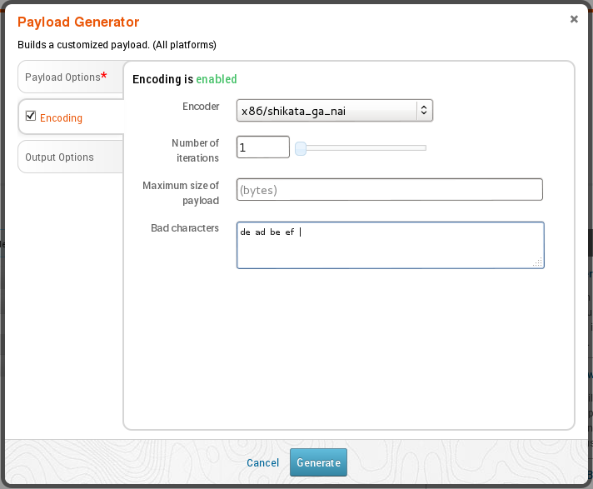Click the red asterisk beside Payload Options
This screenshot has width=593, height=489.
click(104, 76)
